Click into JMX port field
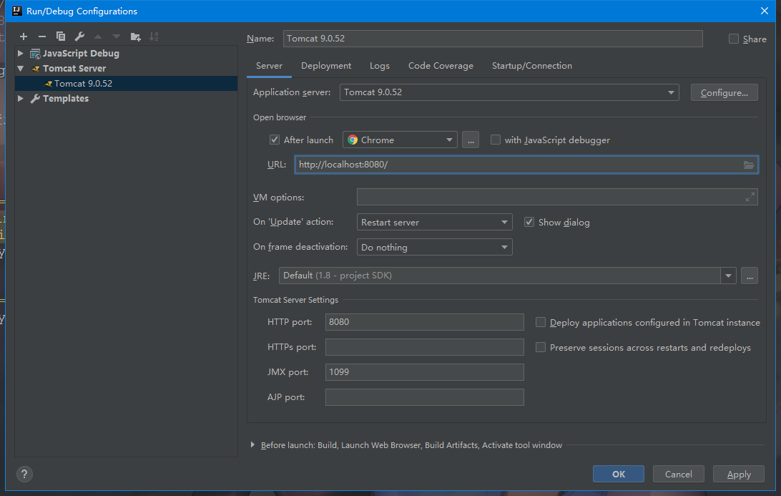Viewport: 781px width, 496px height. [424, 372]
